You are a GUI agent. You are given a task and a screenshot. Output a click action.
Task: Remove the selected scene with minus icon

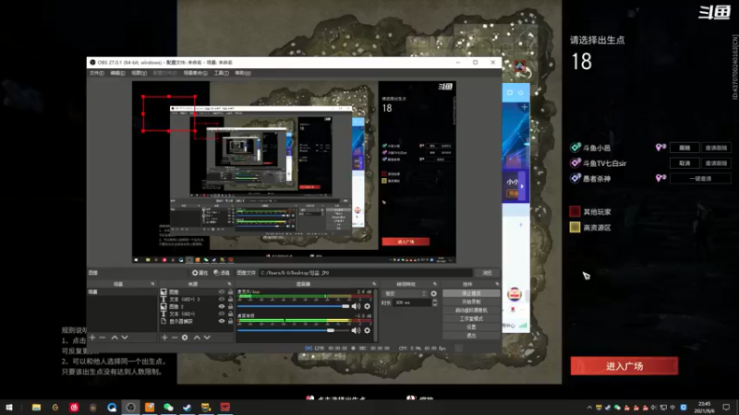click(x=103, y=338)
